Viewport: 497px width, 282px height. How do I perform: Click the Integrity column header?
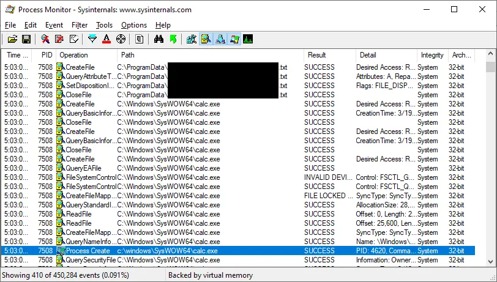tap(432, 55)
